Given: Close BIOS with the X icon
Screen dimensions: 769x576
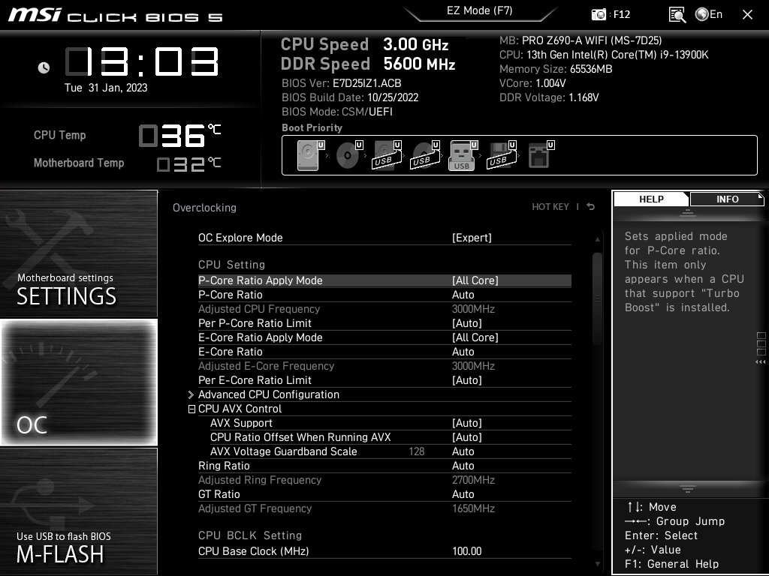Looking at the screenshot, I should [x=747, y=15].
